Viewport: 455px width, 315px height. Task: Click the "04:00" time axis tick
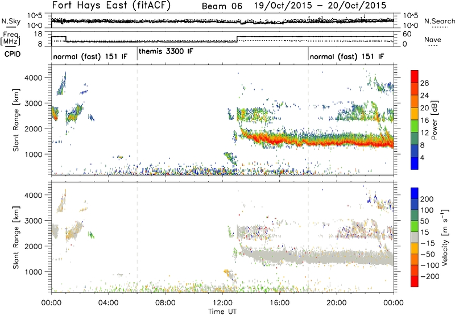click(x=109, y=303)
